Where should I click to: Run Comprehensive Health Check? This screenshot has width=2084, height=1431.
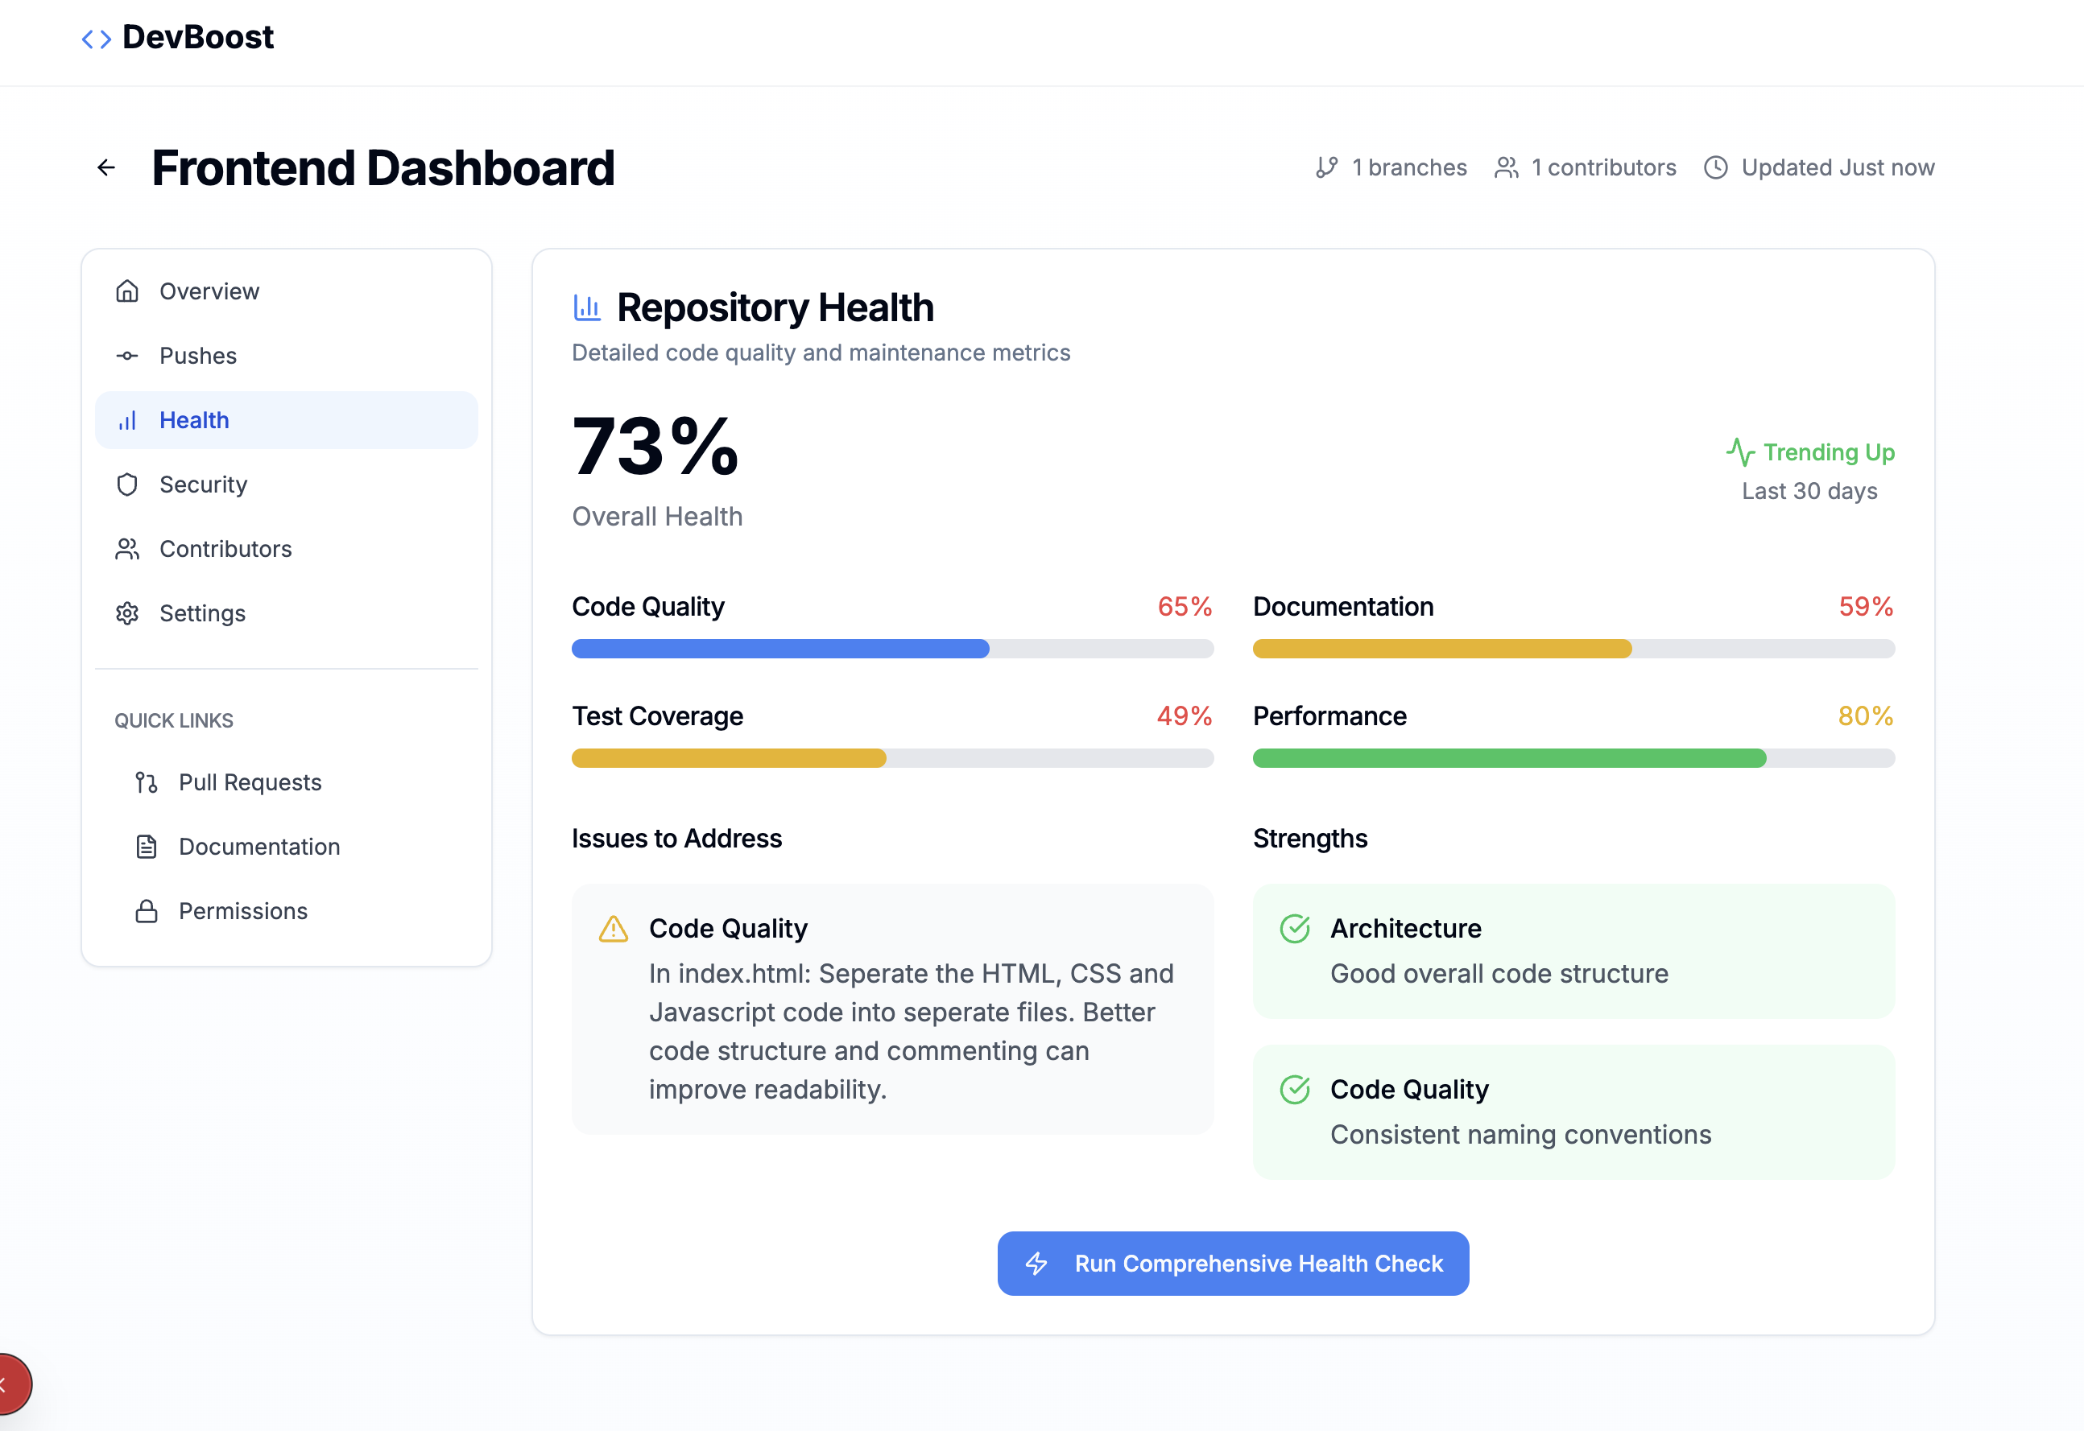(1233, 1264)
